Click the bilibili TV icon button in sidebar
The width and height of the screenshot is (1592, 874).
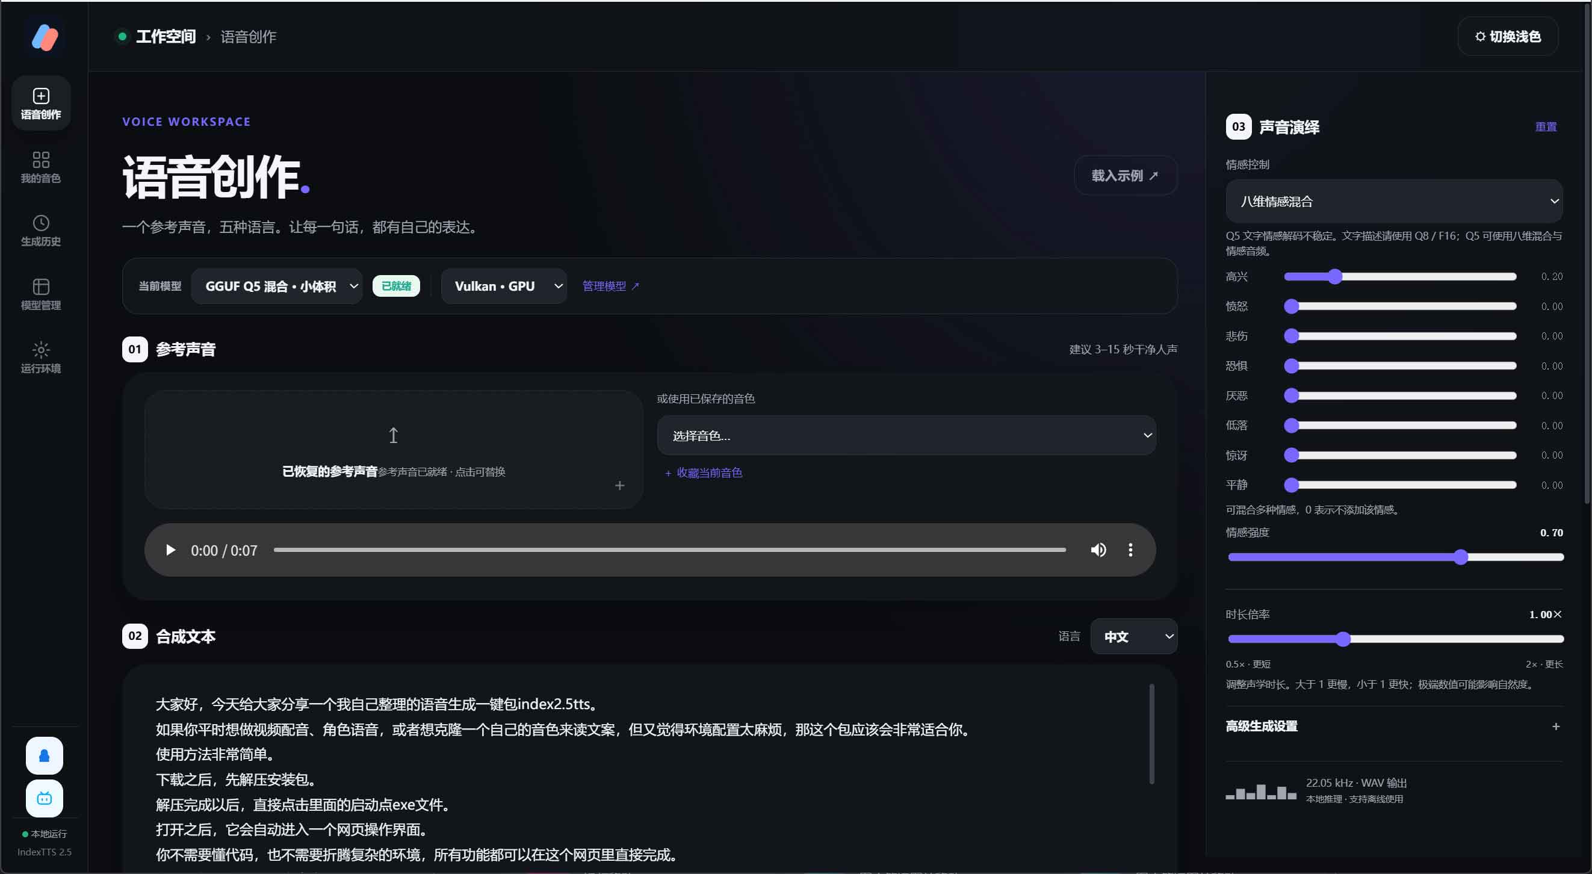[45, 798]
